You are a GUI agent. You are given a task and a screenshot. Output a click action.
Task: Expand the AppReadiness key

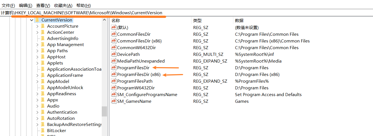37,94
